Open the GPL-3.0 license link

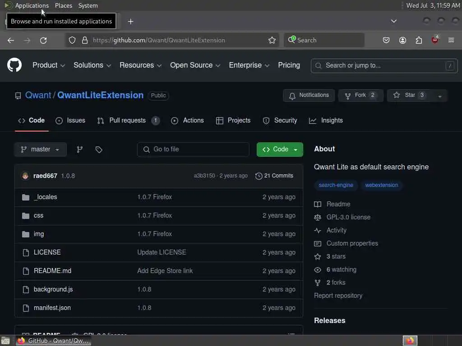pyautogui.click(x=348, y=217)
